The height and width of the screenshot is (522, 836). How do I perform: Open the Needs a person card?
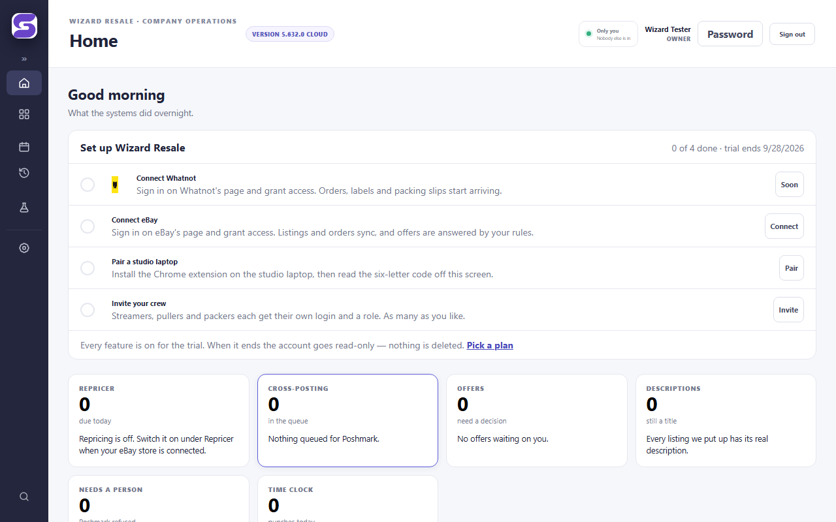pyautogui.click(x=159, y=499)
